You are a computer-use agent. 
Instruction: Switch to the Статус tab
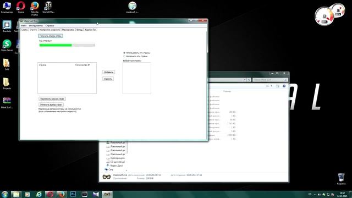(24, 30)
